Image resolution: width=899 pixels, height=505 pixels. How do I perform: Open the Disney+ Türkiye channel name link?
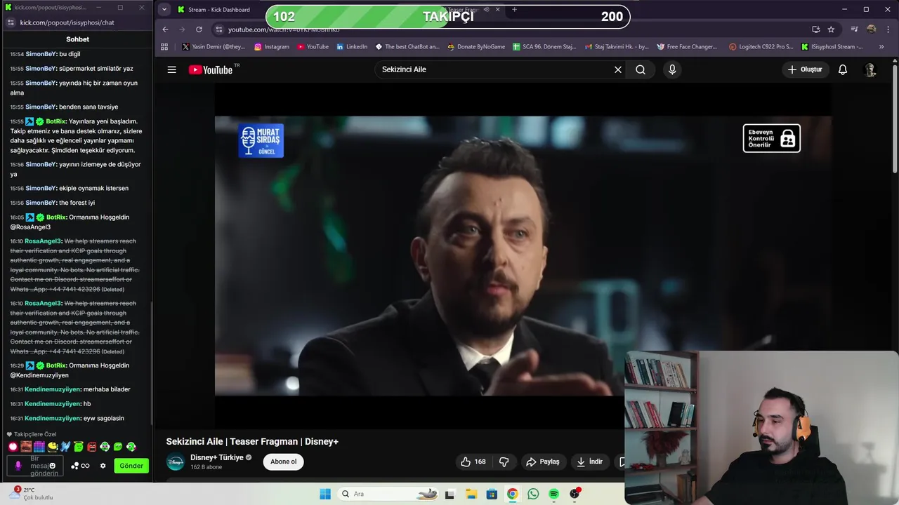216,457
